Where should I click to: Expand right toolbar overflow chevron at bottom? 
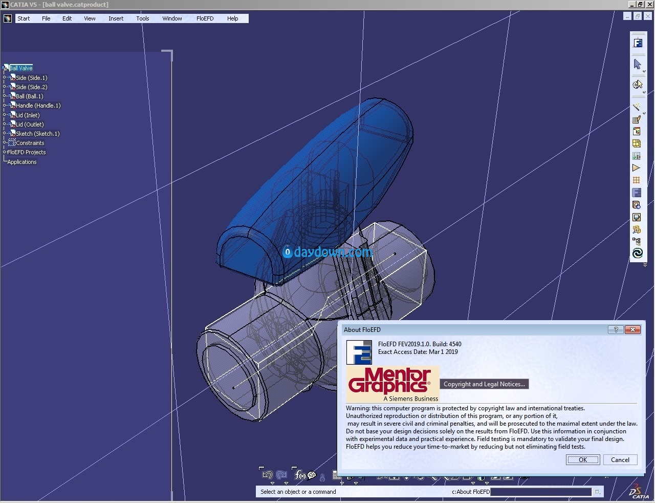click(x=645, y=264)
